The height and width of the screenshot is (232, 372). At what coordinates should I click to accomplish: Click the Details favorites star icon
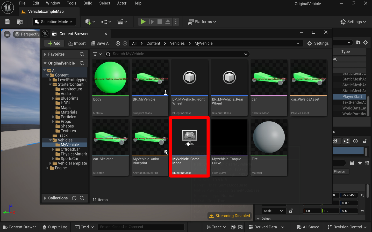360,163
